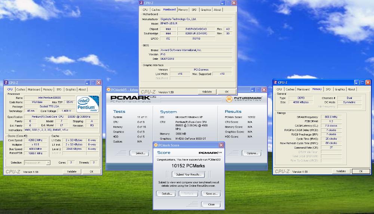Click Gigabyte Technology manufacturer field
Screen dimensions: 374x214
(x=196, y=19)
